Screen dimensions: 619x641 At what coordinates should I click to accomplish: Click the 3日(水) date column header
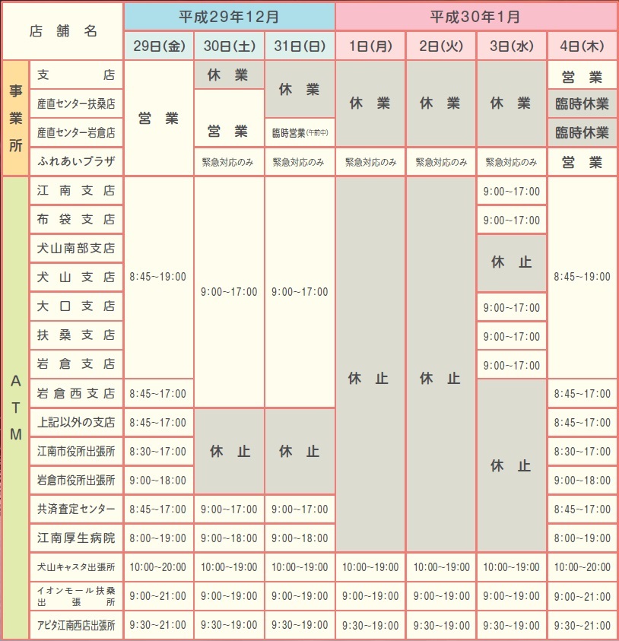pos(512,46)
